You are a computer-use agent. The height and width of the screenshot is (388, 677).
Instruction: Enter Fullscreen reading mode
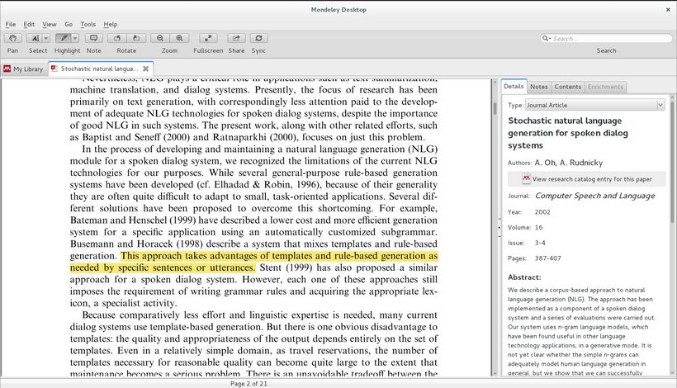click(208, 38)
